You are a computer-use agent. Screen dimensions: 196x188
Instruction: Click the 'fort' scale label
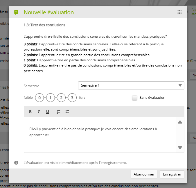(82, 98)
